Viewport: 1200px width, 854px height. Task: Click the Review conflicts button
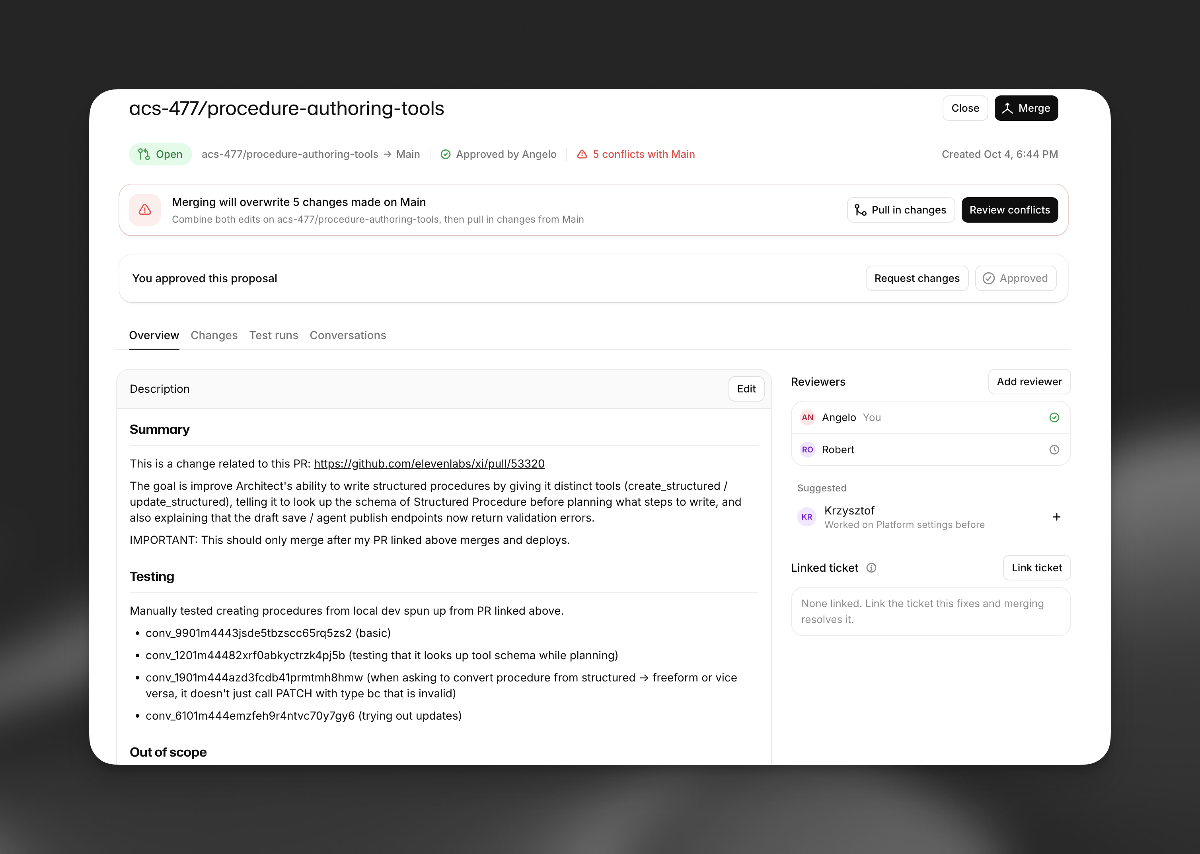[x=1009, y=210]
